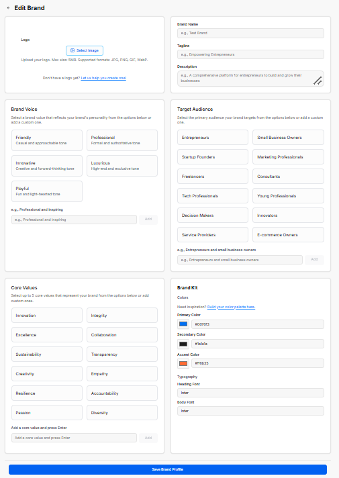Viewport: 339px width, 478px height.
Task: Edit the Primary Color hex field
Action: click(x=258, y=324)
